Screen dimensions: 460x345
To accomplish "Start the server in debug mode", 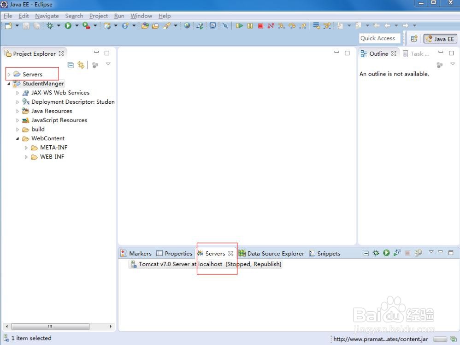I will [x=376, y=253].
